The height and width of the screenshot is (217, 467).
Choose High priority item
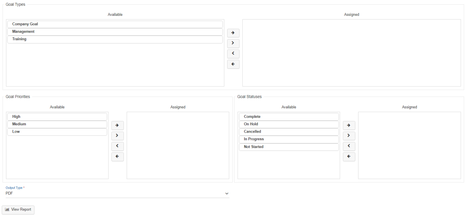coord(57,117)
